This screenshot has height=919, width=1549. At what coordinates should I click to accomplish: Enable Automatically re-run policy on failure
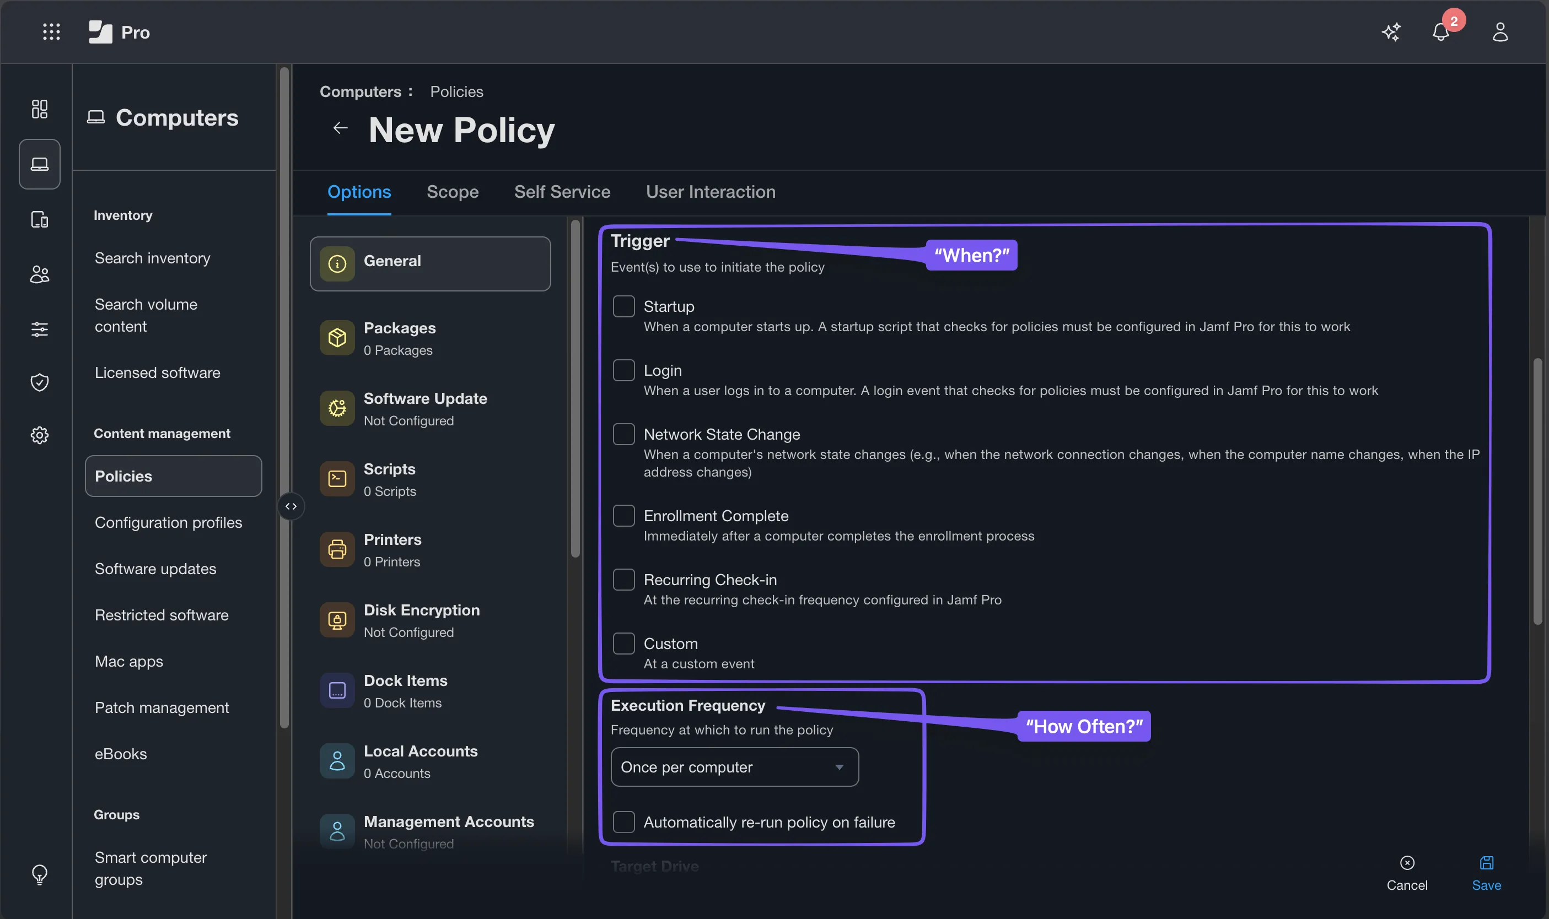(624, 822)
